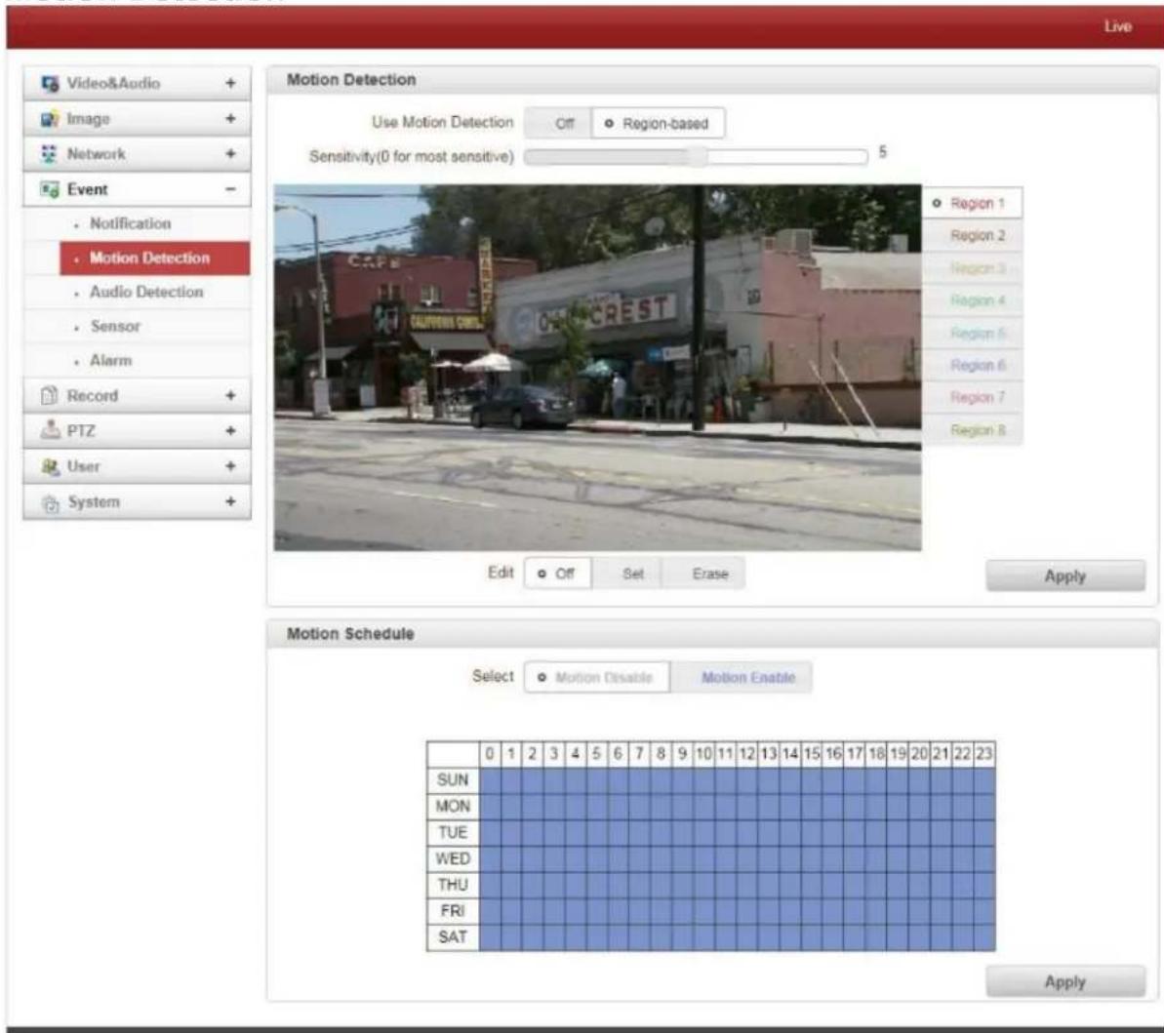
Task: Click the User menu icon
Action: [50, 466]
